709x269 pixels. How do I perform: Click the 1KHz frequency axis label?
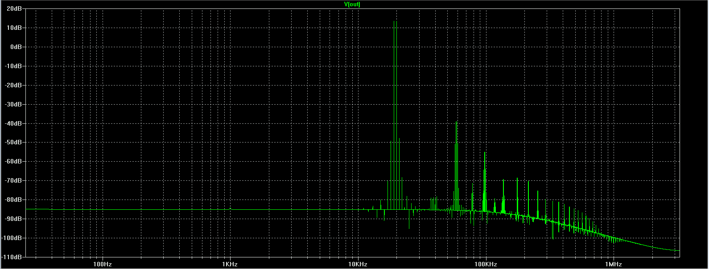[x=230, y=264]
